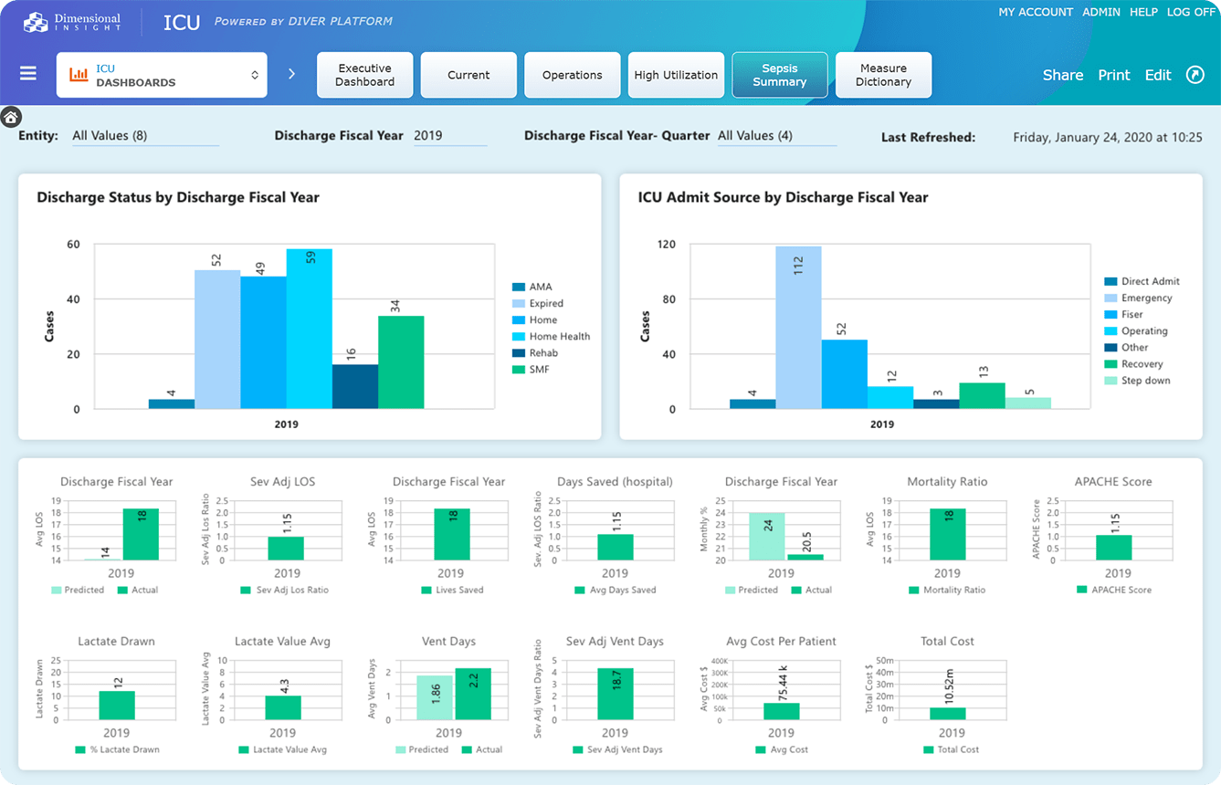
Task: Click the Log Off link
Action: (1191, 12)
